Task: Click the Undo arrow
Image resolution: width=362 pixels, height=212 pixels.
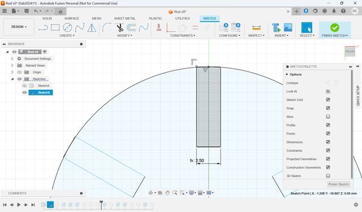Action: coord(36,11)
